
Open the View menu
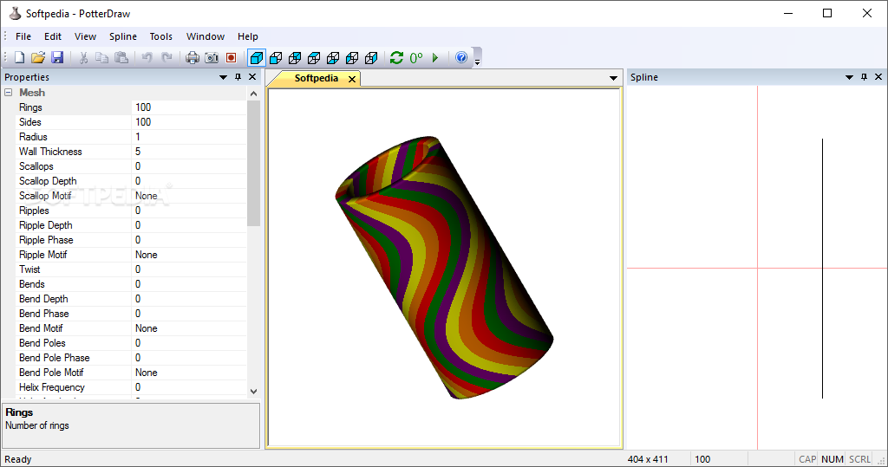point(85,36)
